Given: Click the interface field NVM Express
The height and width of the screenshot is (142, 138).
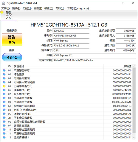Looking at the screenshot, I should [71, 41].
